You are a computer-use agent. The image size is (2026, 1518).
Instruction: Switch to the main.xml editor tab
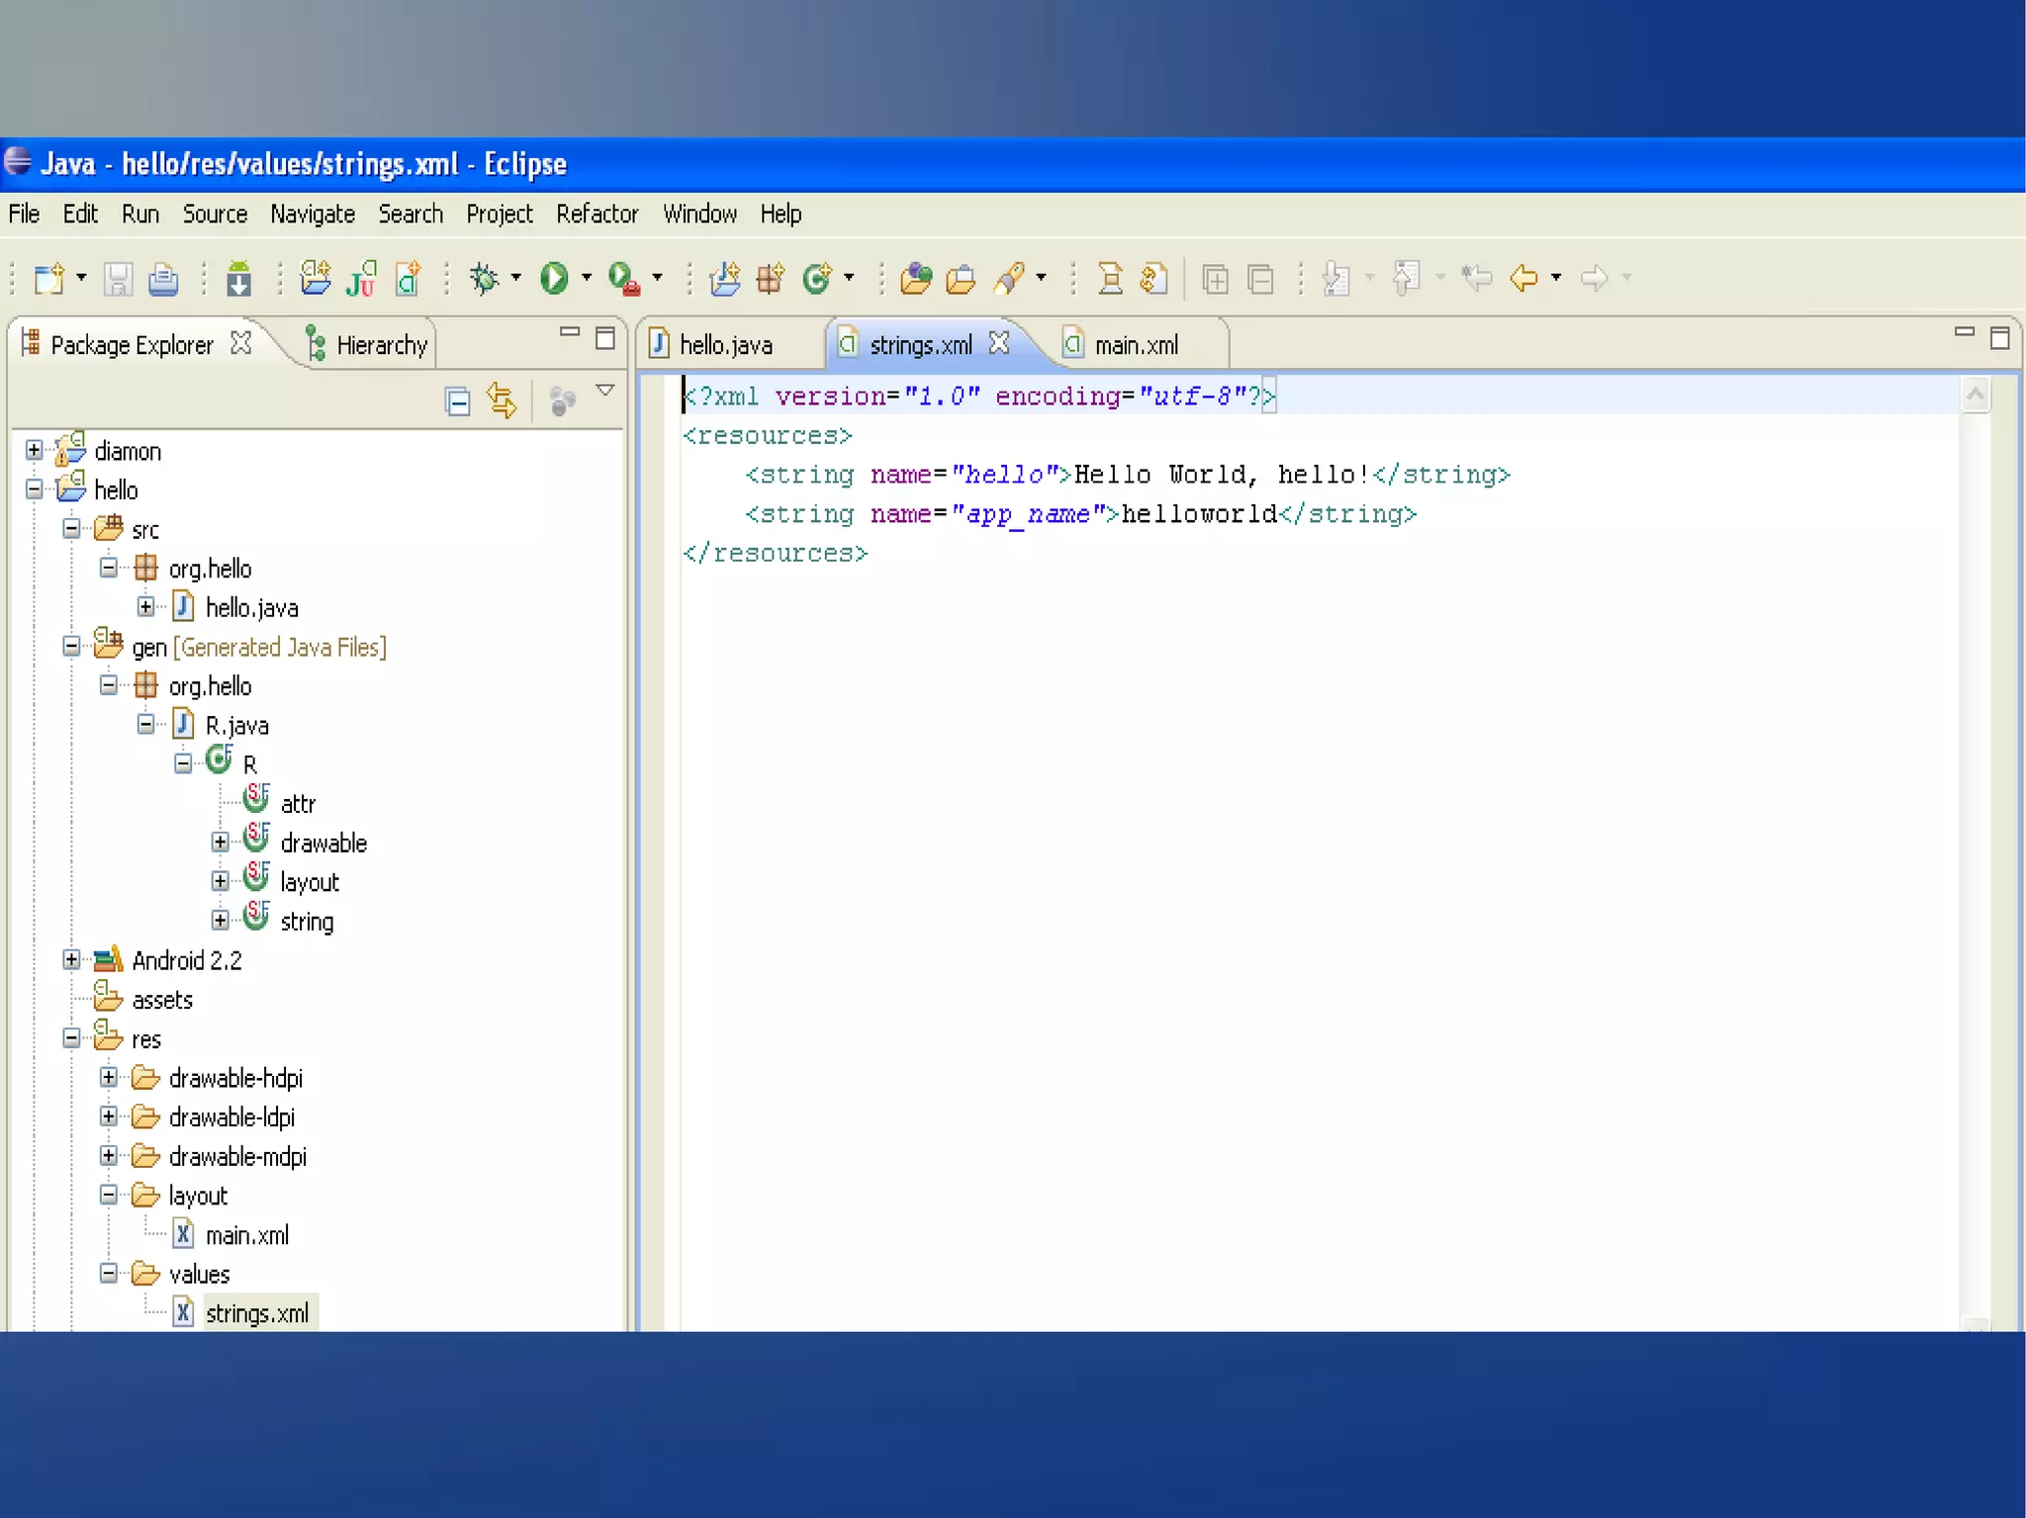tap(1136, 345)
